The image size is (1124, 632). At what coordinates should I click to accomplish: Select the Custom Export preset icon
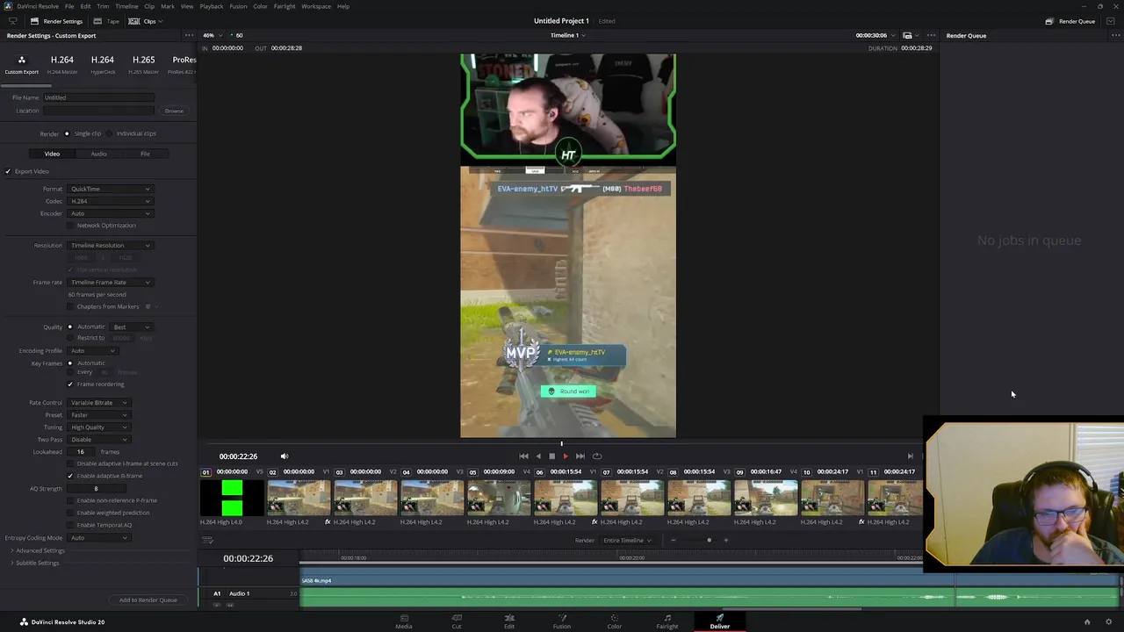pyautogui.click(x=22, y=64)
